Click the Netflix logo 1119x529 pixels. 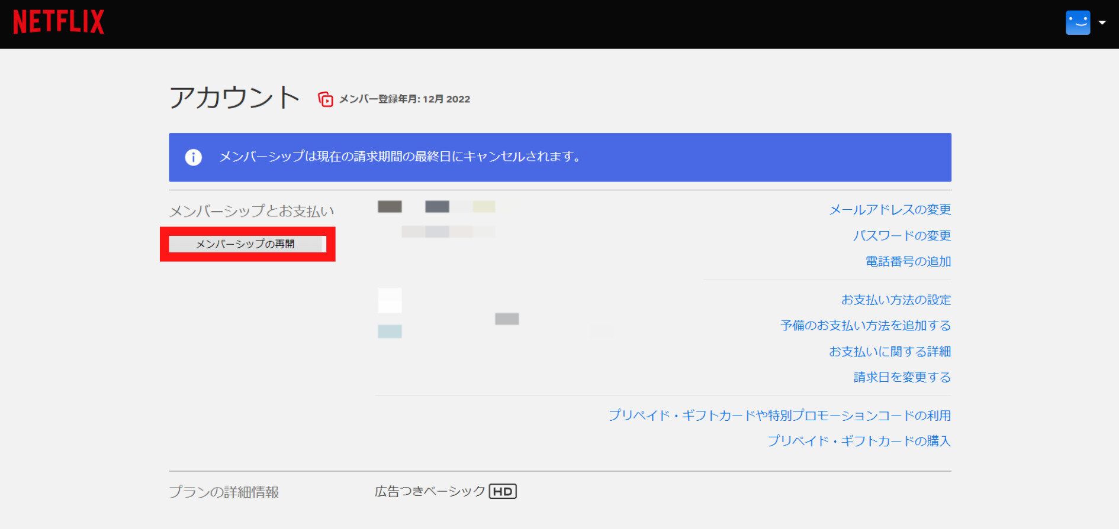click(x=59, y=22)
